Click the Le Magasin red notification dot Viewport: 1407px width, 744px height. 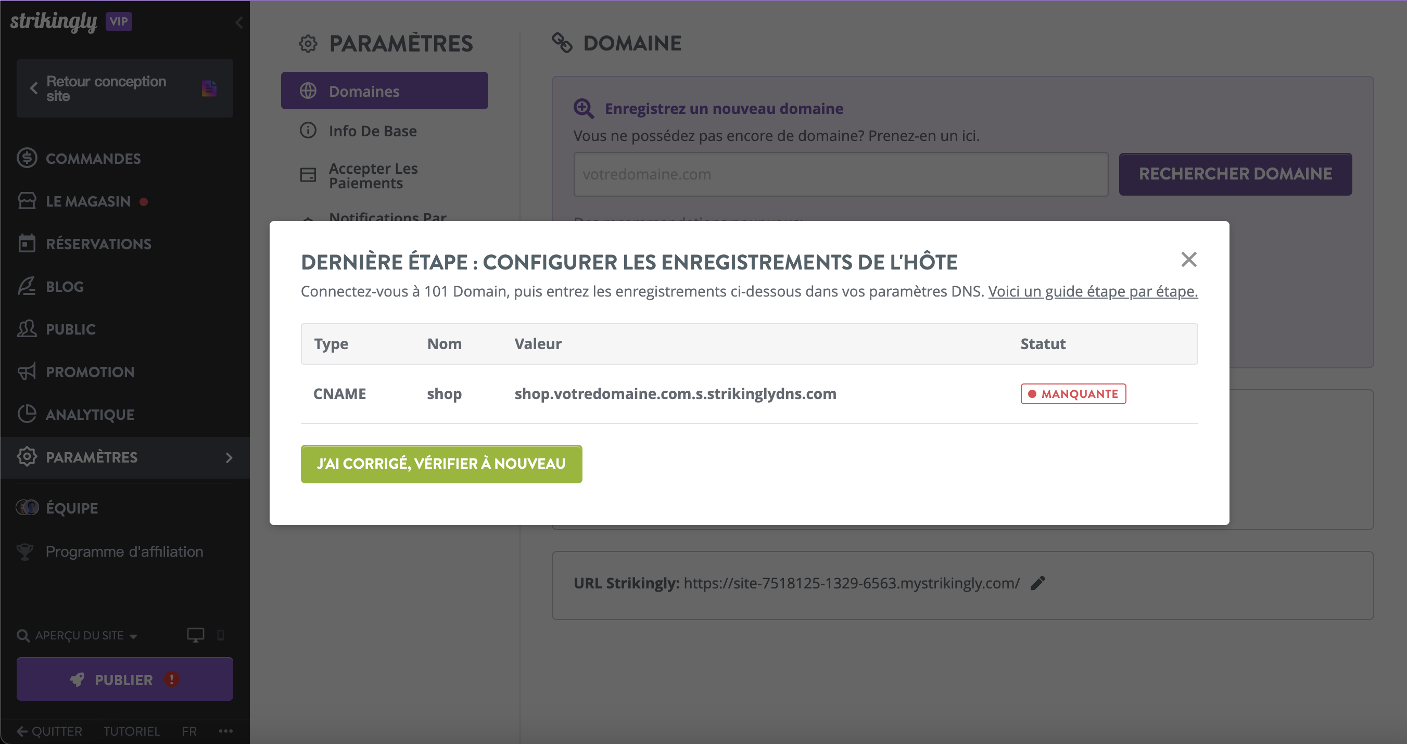tap(144, 201)
